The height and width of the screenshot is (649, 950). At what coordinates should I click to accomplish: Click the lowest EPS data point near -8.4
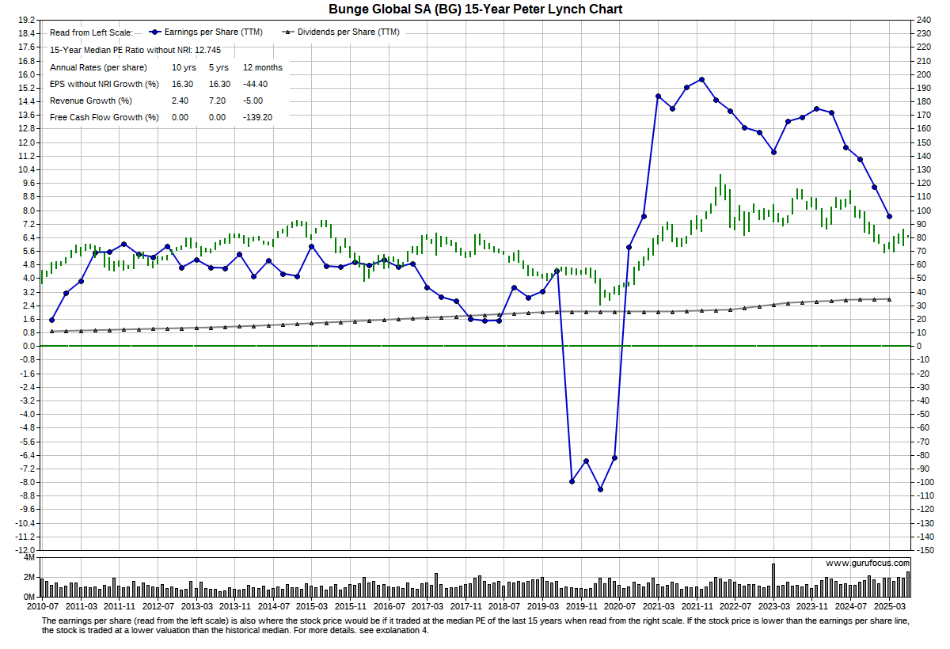coord(600,489)
